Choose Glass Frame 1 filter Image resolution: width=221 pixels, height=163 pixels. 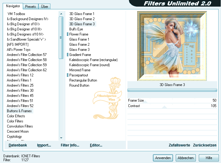79,39
